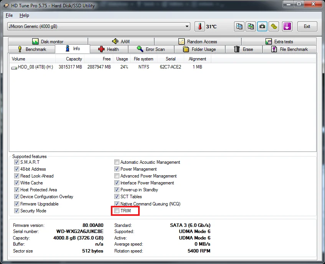Click the 4000.8 gB (3726.0 GB) capacity value
This screenshot has height=264, width=325.
tap(78, 238)
